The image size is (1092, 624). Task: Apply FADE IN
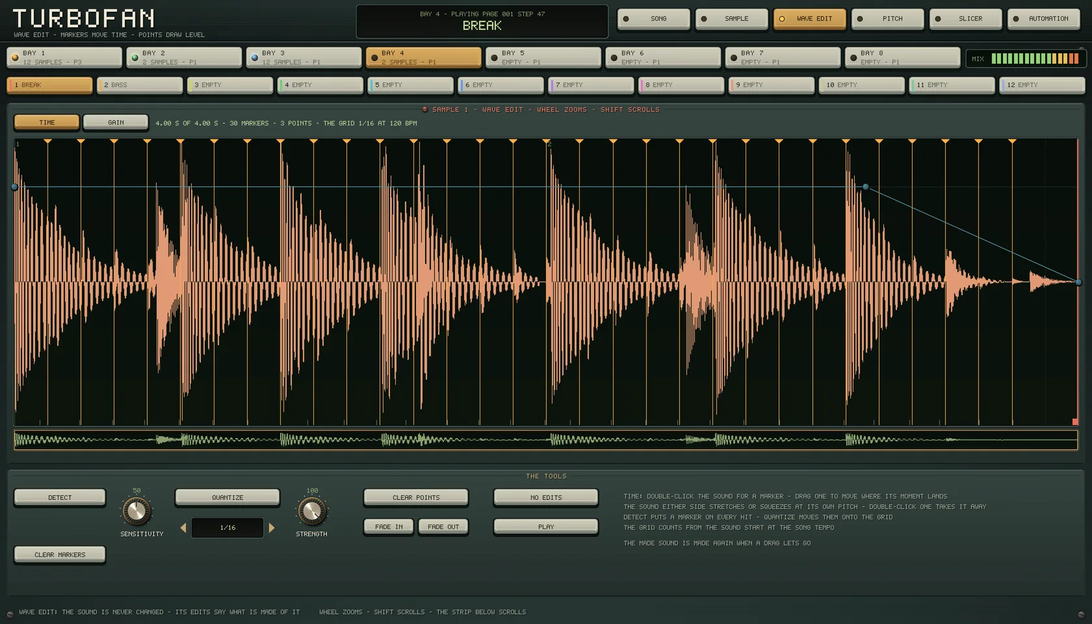tap(389, 526)
